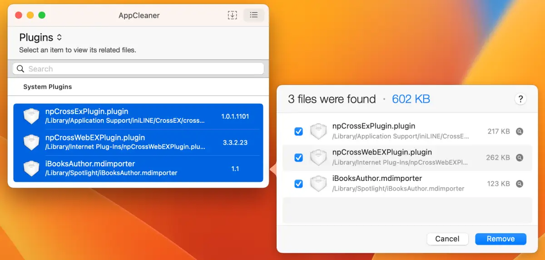Uncheck iBooksAuthor.mdimporter in found files
This screenshot has height=260, width=545.
click(298, 184)
